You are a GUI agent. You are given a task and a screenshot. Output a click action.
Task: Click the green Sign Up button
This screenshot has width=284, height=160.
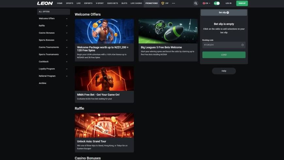pos(242,3)
